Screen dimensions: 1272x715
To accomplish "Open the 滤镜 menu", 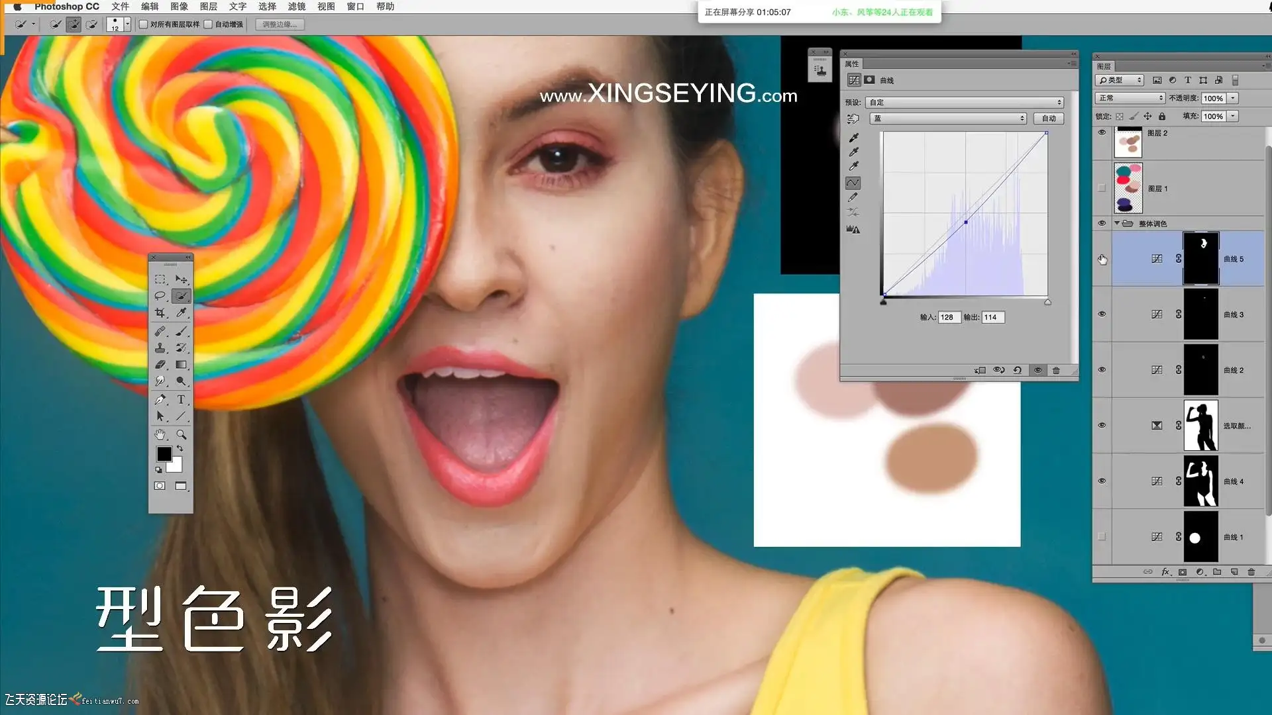I will (x=297, y=7).
